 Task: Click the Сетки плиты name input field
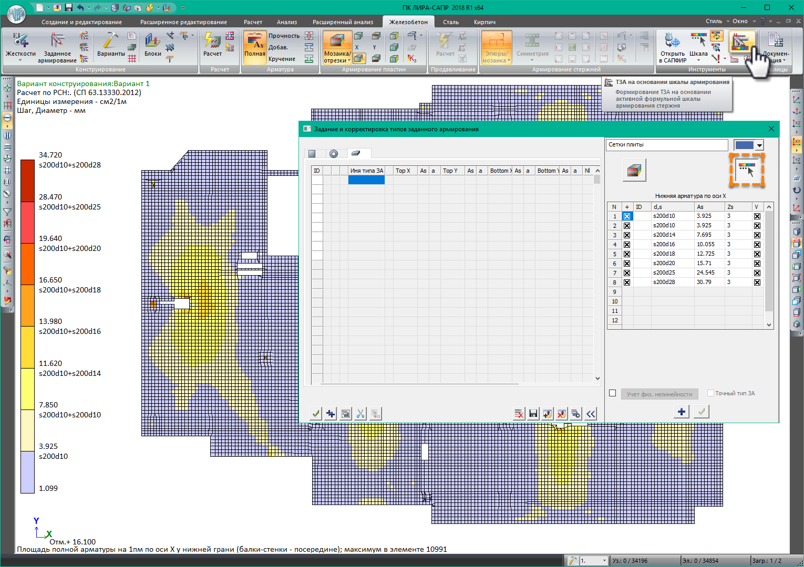pyautogui.click(x=666, y=145)
